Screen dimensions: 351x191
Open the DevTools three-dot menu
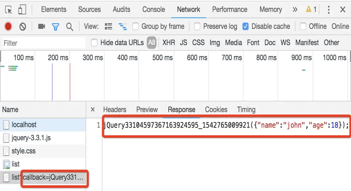click(x=329, y=10)
